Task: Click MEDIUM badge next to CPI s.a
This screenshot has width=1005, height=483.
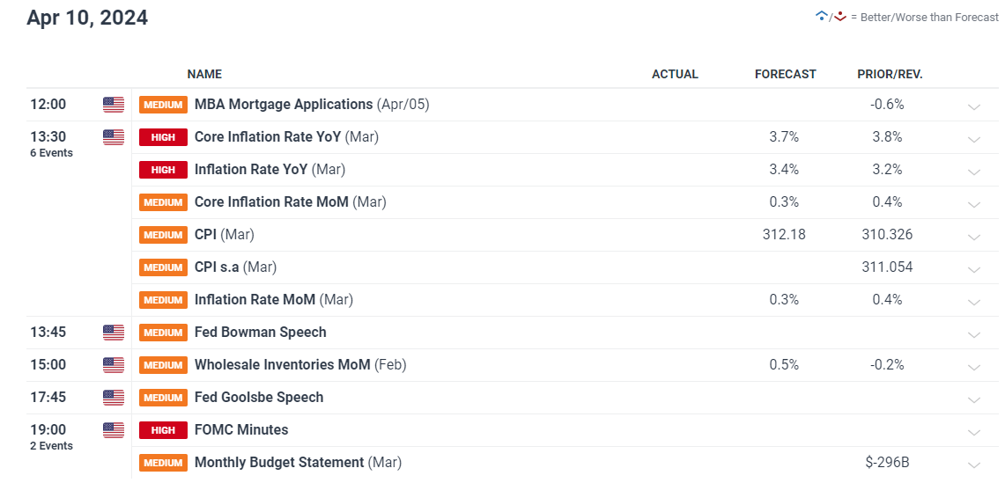Action: pos(164,267)
